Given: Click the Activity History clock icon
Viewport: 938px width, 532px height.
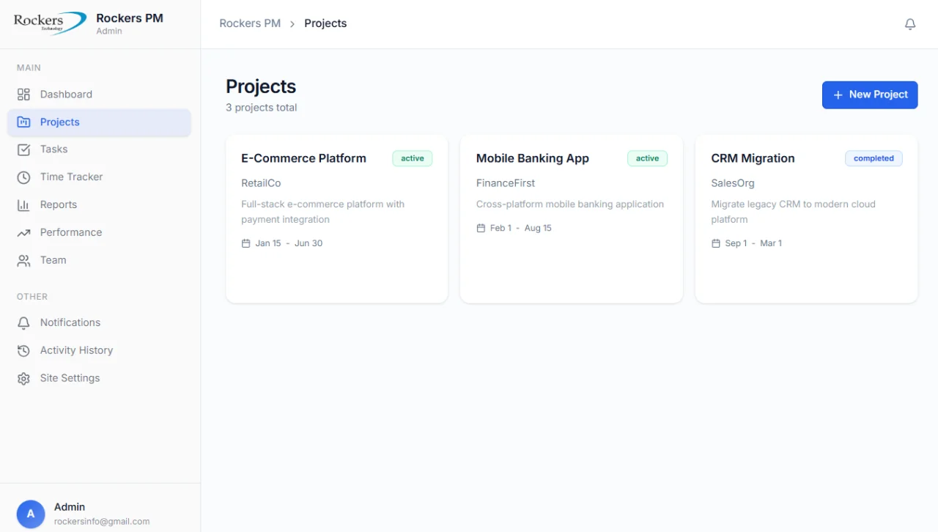Looking at the screenshot, I should tap(23, 351).
